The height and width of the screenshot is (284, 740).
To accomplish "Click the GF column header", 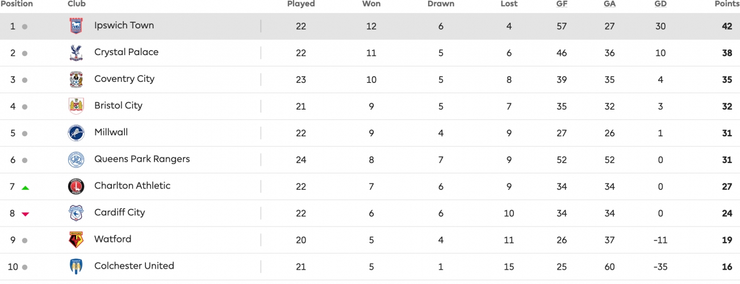I will 562,4.
